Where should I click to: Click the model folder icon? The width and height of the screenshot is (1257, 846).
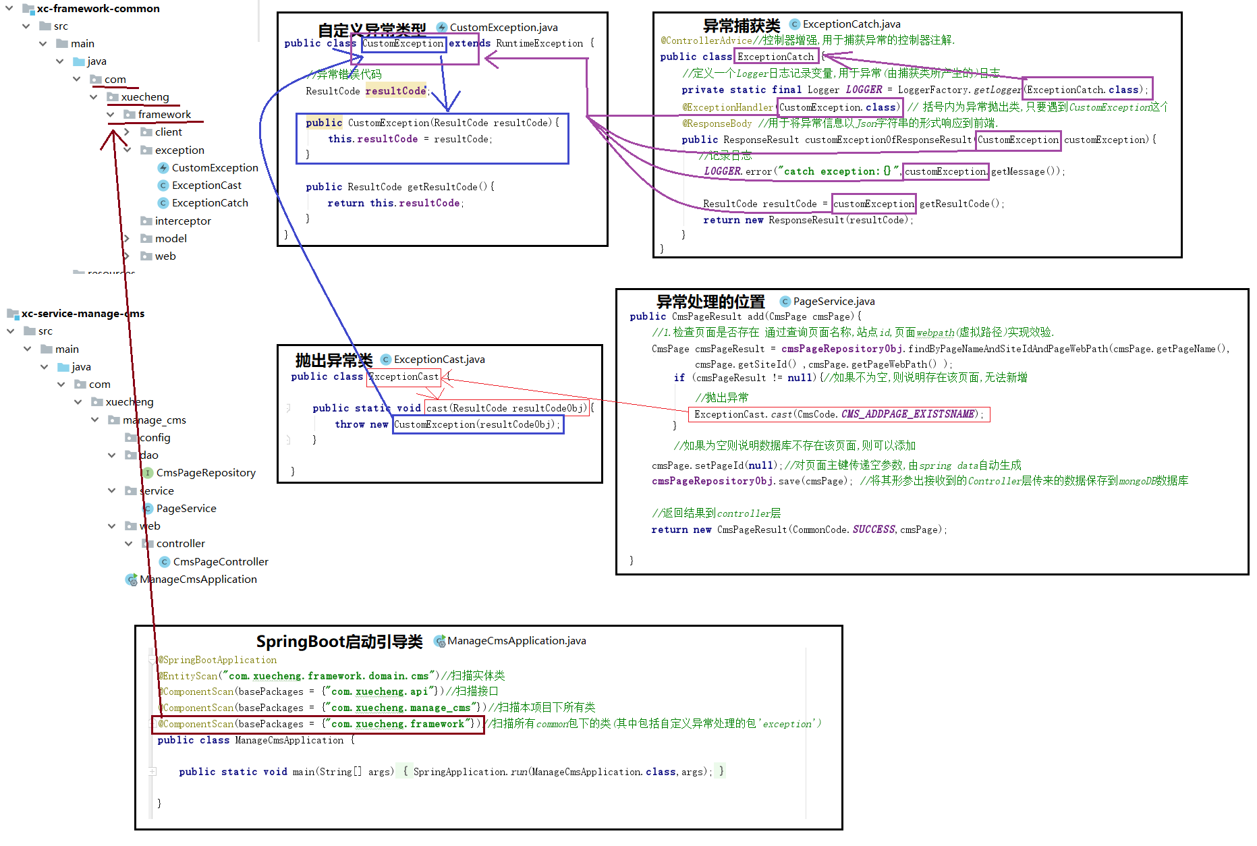tap(146, 238)
